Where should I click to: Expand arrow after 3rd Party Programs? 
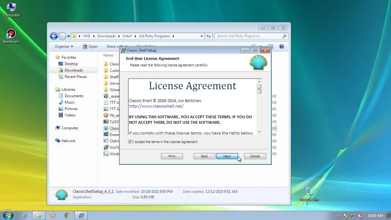point(173,36)
